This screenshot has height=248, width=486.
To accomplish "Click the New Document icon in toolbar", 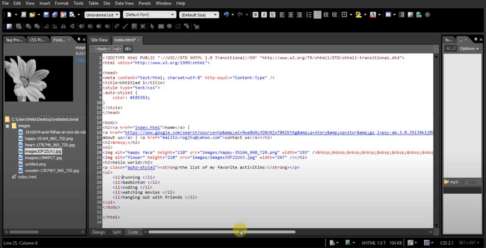I will 9,15.
